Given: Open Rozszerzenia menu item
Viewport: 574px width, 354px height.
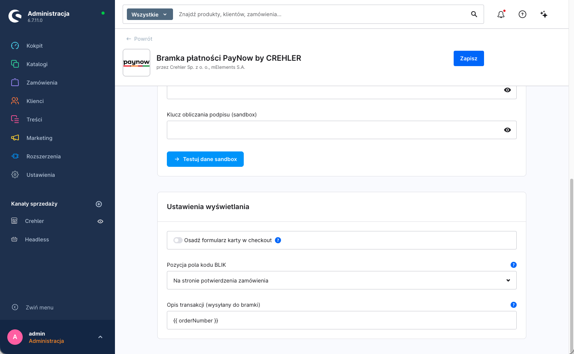Looking at the screenshot, I should click(43, 156).
